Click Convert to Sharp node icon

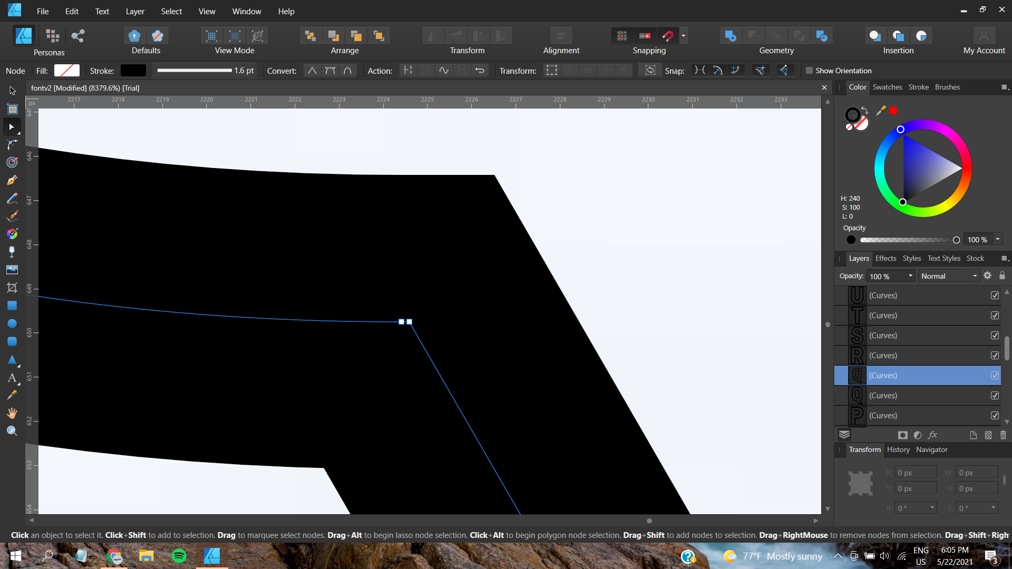[313, 71]
